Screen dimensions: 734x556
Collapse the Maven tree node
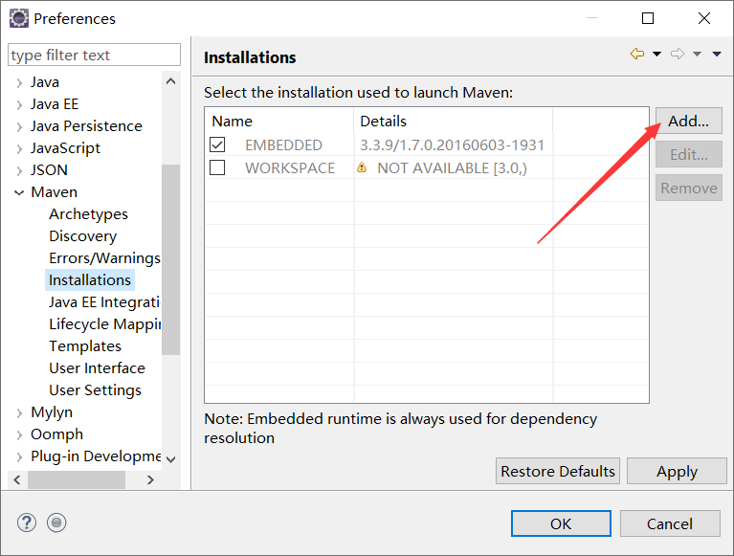point(19,192)
